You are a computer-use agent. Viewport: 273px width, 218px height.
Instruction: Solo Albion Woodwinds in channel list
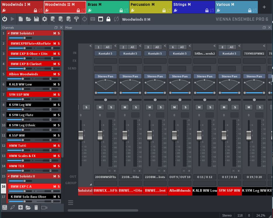tap(59, 74)
